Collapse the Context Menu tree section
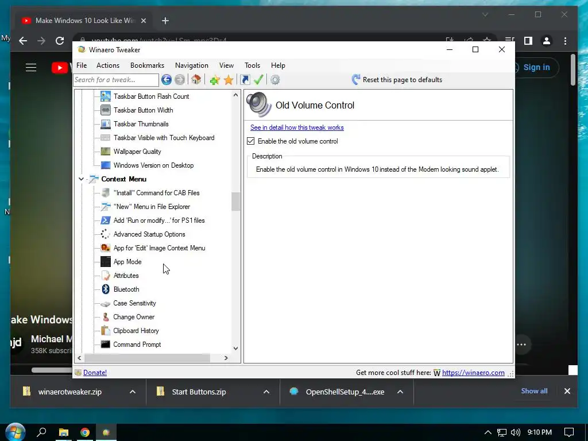The width and height of the screenshot is (588, 441). (81, 179)
